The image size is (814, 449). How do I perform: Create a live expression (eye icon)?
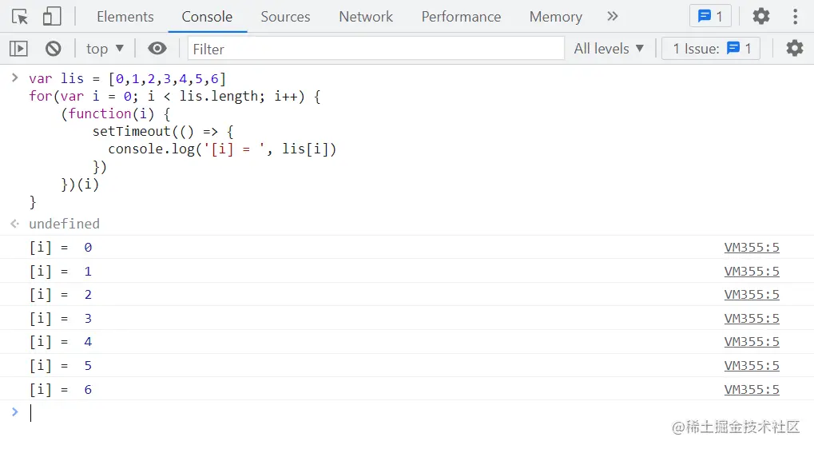pyautogui.click(x=157, y=49)
